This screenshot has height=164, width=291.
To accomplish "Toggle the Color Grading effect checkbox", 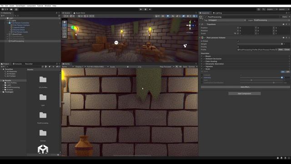I will (x=204, y=61).
